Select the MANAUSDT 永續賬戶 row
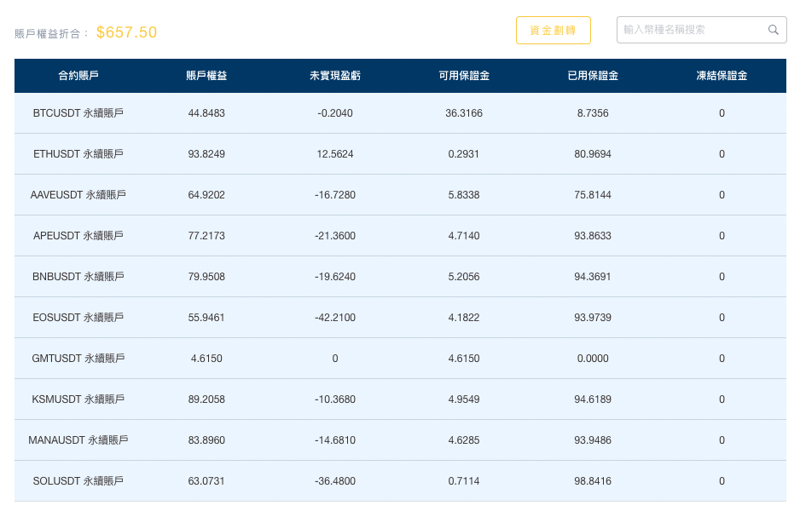This screenshot has height=517, width=800. [x=78, y=440]
